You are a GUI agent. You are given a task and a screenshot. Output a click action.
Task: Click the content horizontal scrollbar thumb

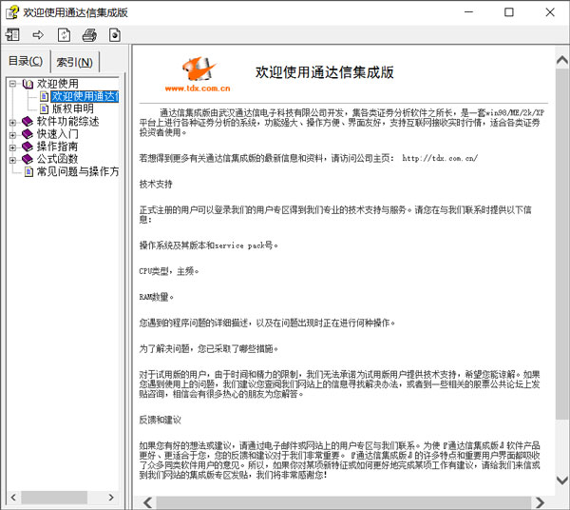pos(344,502)
